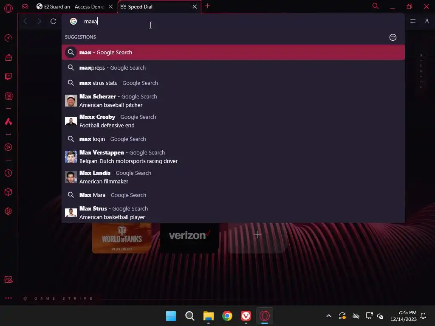Open Extensions cube icon in sidebar
435x326 pixels.
point(8,192)
